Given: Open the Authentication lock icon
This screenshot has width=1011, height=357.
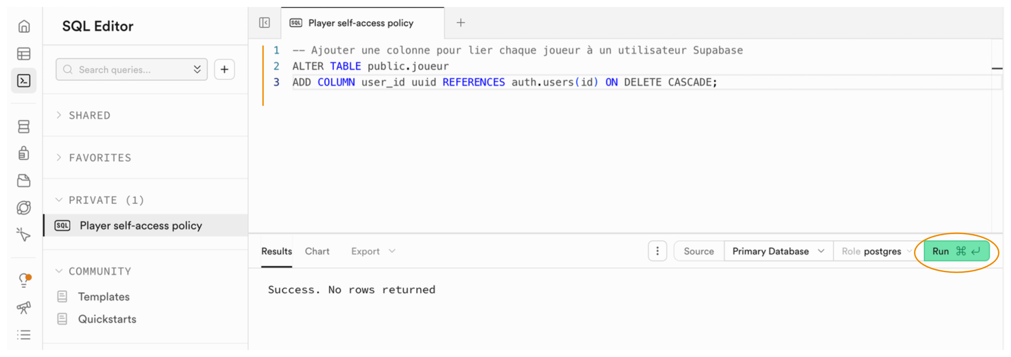Looking at the screenshot, I should pyautogui.click(x=24, y=153).
